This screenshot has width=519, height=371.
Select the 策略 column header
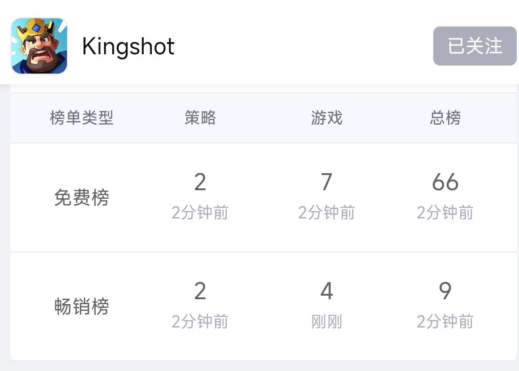[200, 118]
